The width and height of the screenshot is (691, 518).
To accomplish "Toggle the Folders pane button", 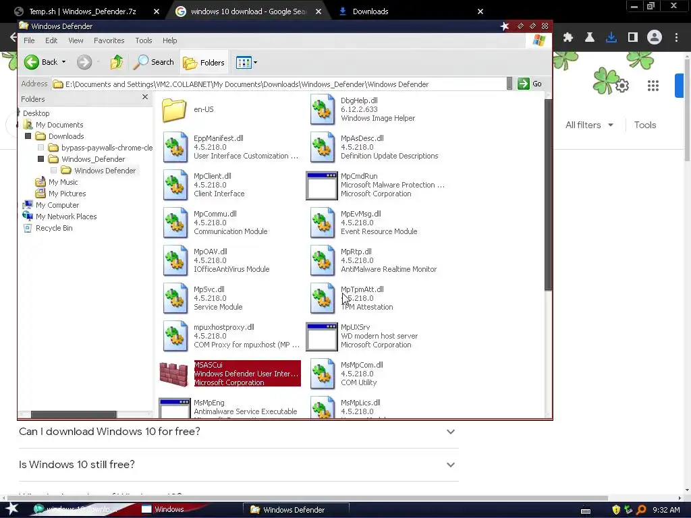I will 204,63.
